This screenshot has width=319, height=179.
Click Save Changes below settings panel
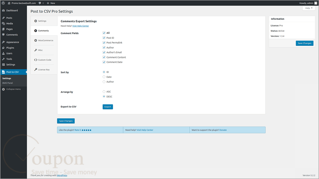(x=66, y=121)
